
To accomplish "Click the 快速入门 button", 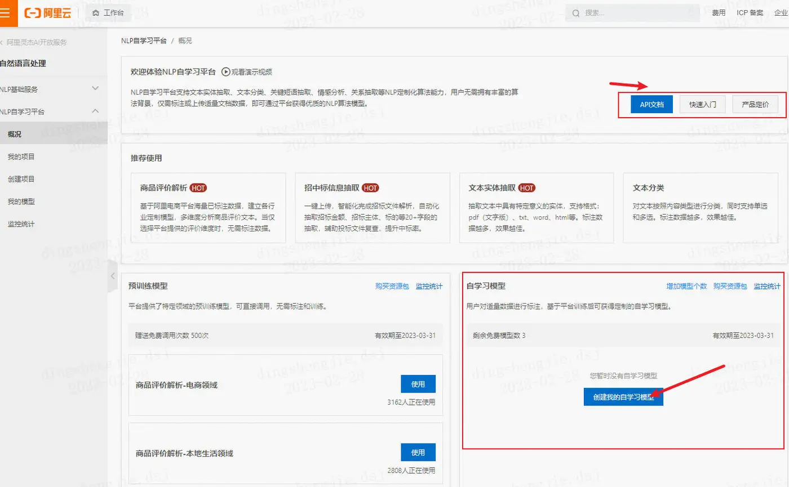I will coord(702,105).
